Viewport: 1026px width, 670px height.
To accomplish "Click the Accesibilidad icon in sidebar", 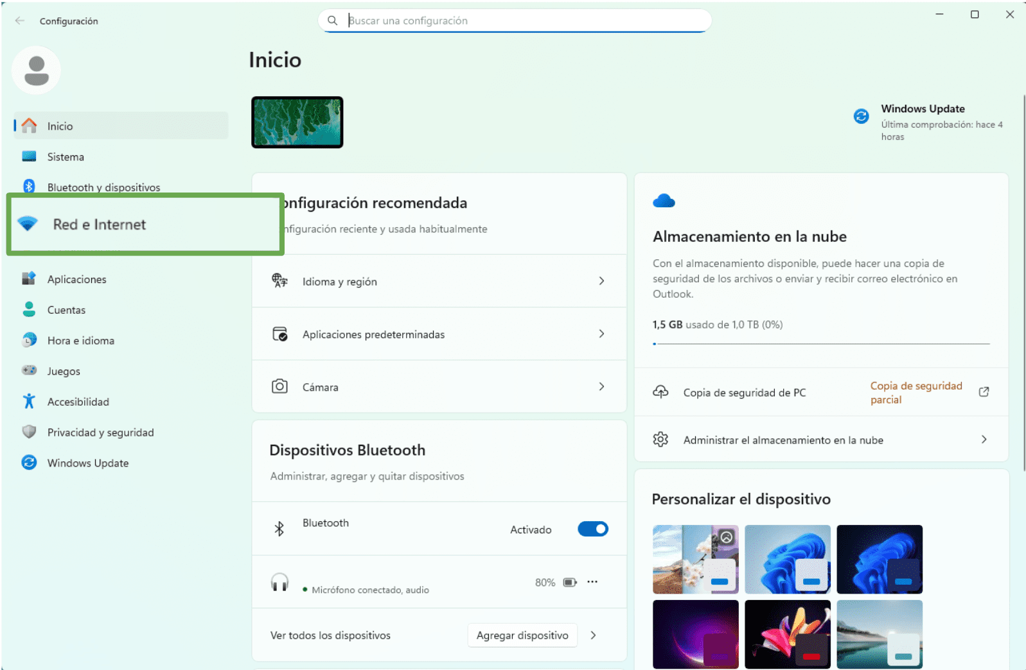I will click(29, 402).
